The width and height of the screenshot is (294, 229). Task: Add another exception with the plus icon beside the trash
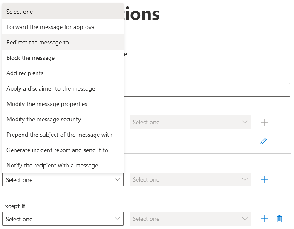tap(264, 219)
